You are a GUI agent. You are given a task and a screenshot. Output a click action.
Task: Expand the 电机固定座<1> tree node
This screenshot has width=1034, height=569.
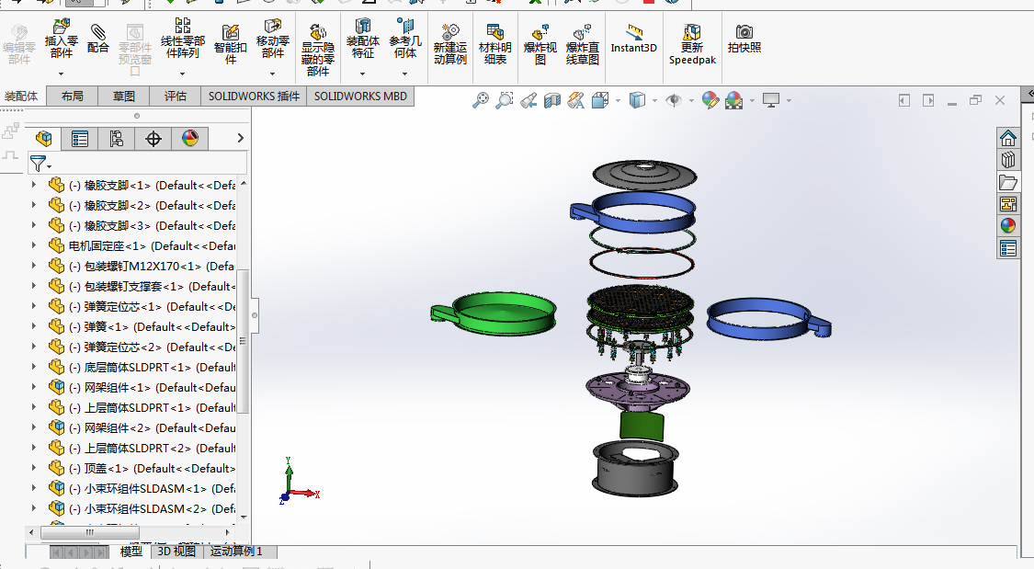coord(35,245)
